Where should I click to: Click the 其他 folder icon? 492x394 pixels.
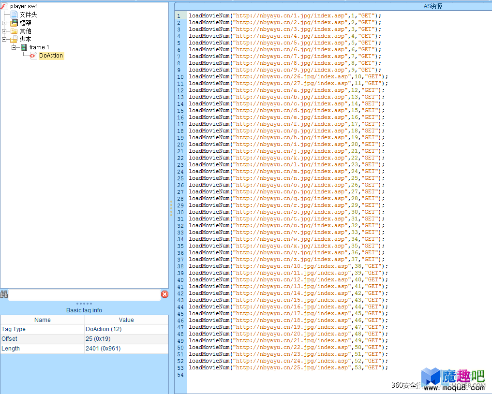(14, 31)
